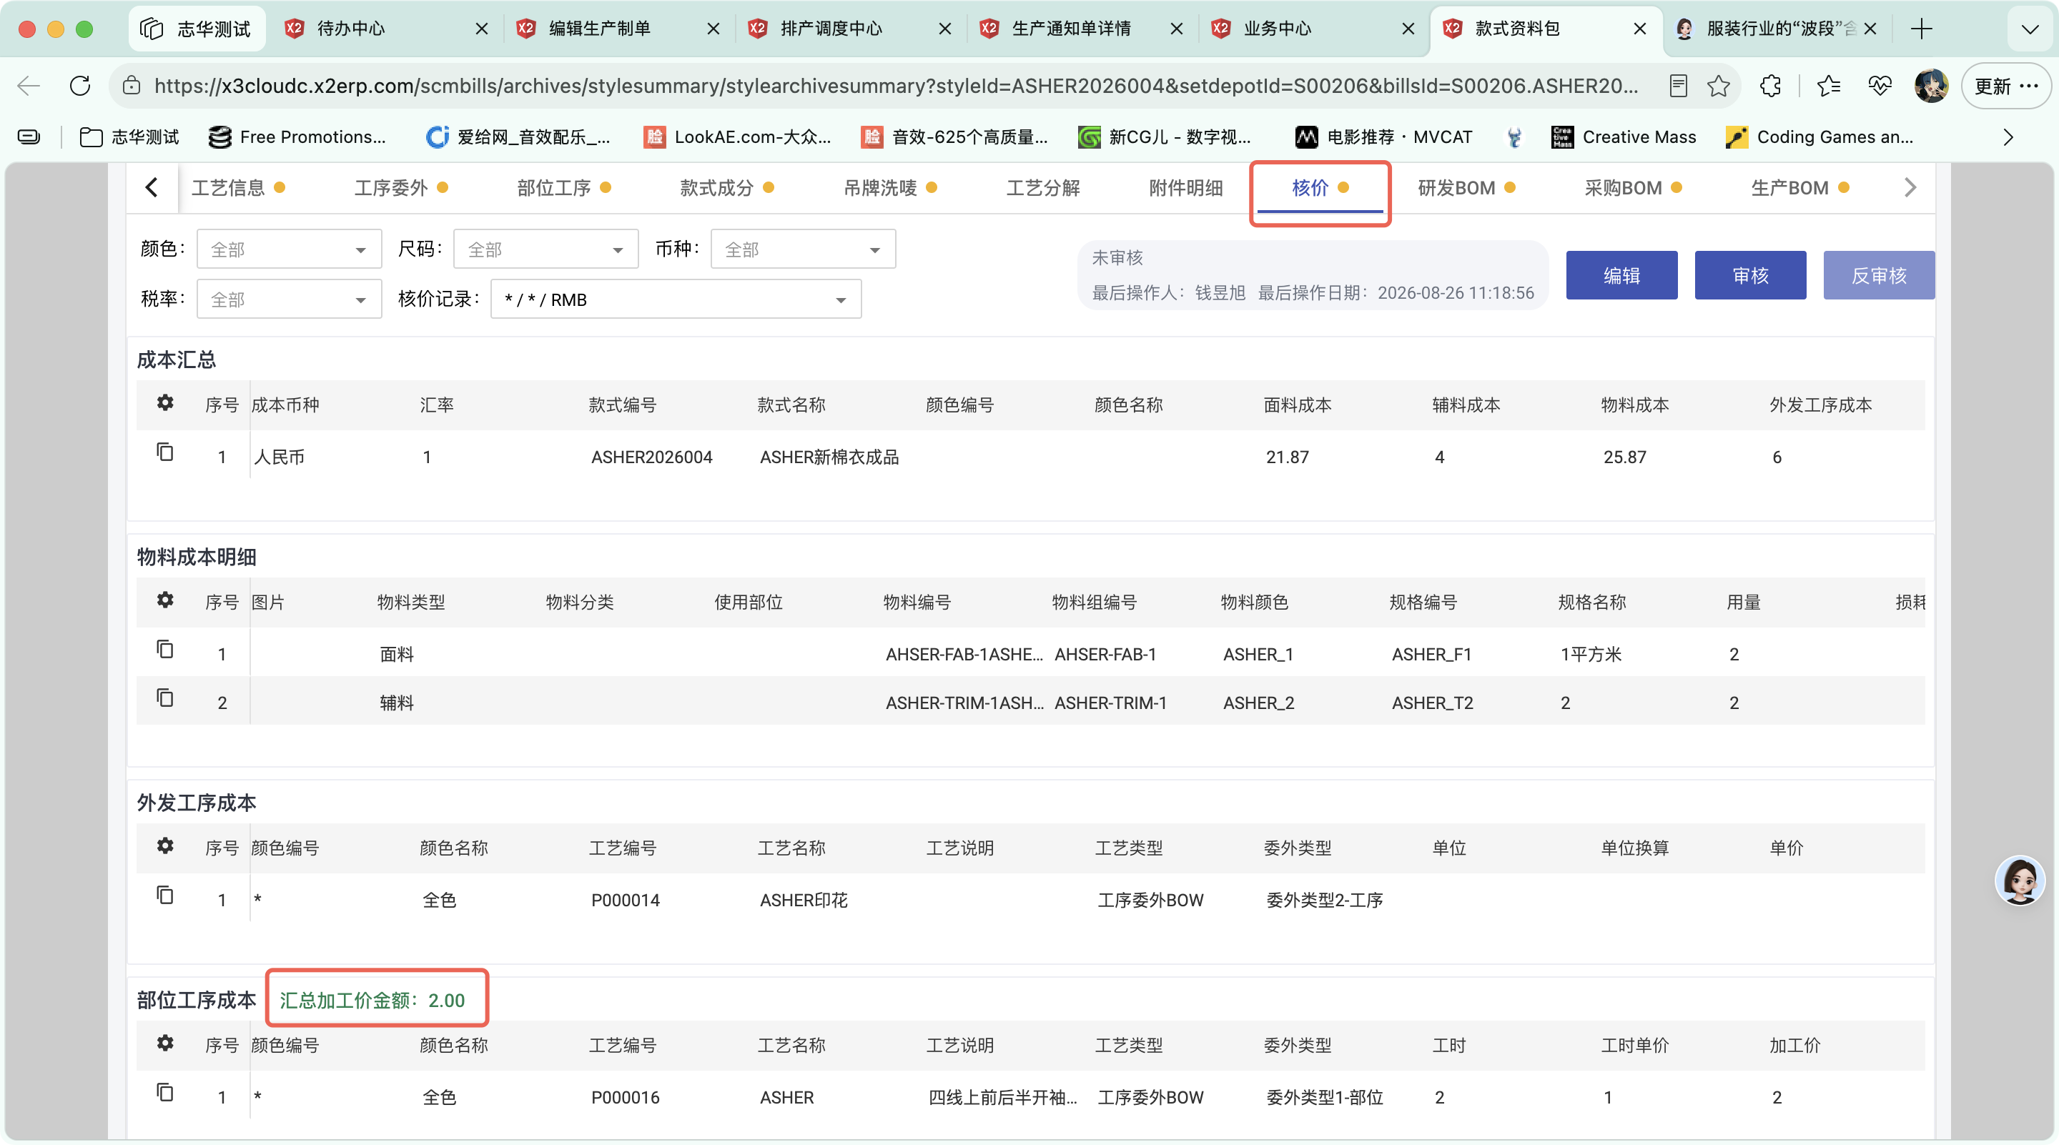Show more bookmarks with chevron
The height and width of the screenshot is (1145, 2059).
2008,137
